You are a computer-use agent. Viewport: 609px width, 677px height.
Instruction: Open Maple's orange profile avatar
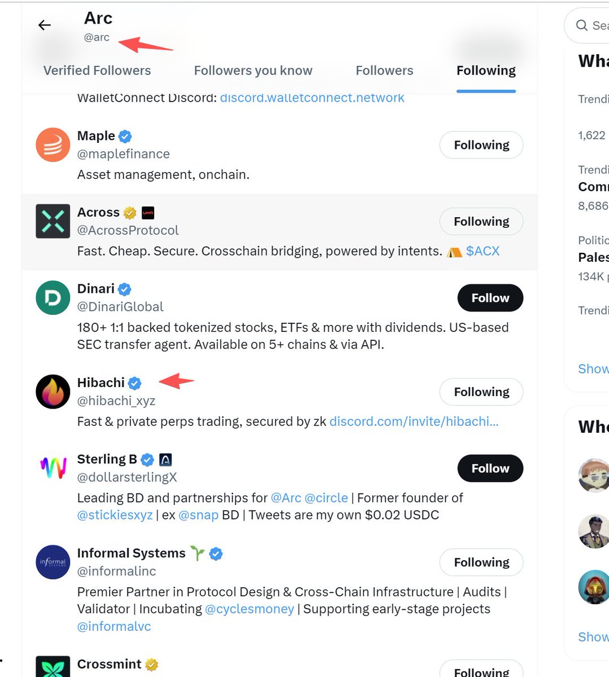53,145
